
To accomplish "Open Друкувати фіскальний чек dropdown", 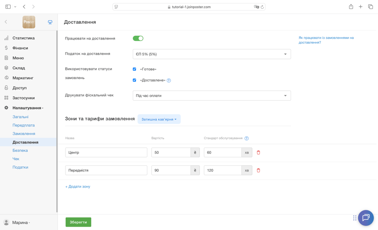I will (x=212, y=95).
